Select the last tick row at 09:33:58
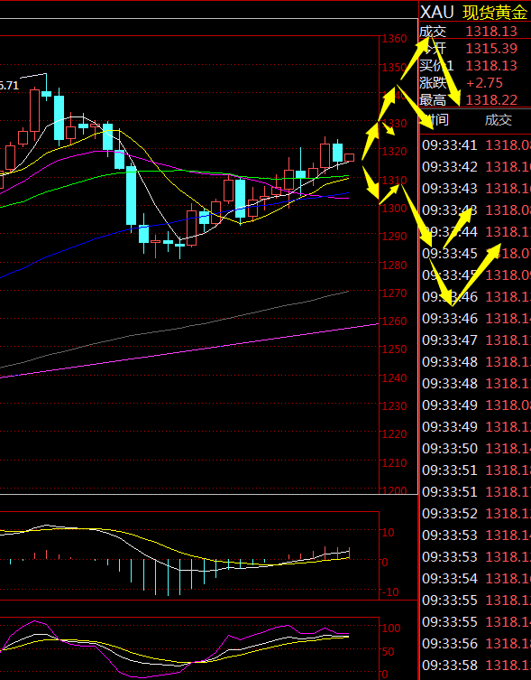Image resolution: width=531 pixels, height=680 pixels. (476, 665)
